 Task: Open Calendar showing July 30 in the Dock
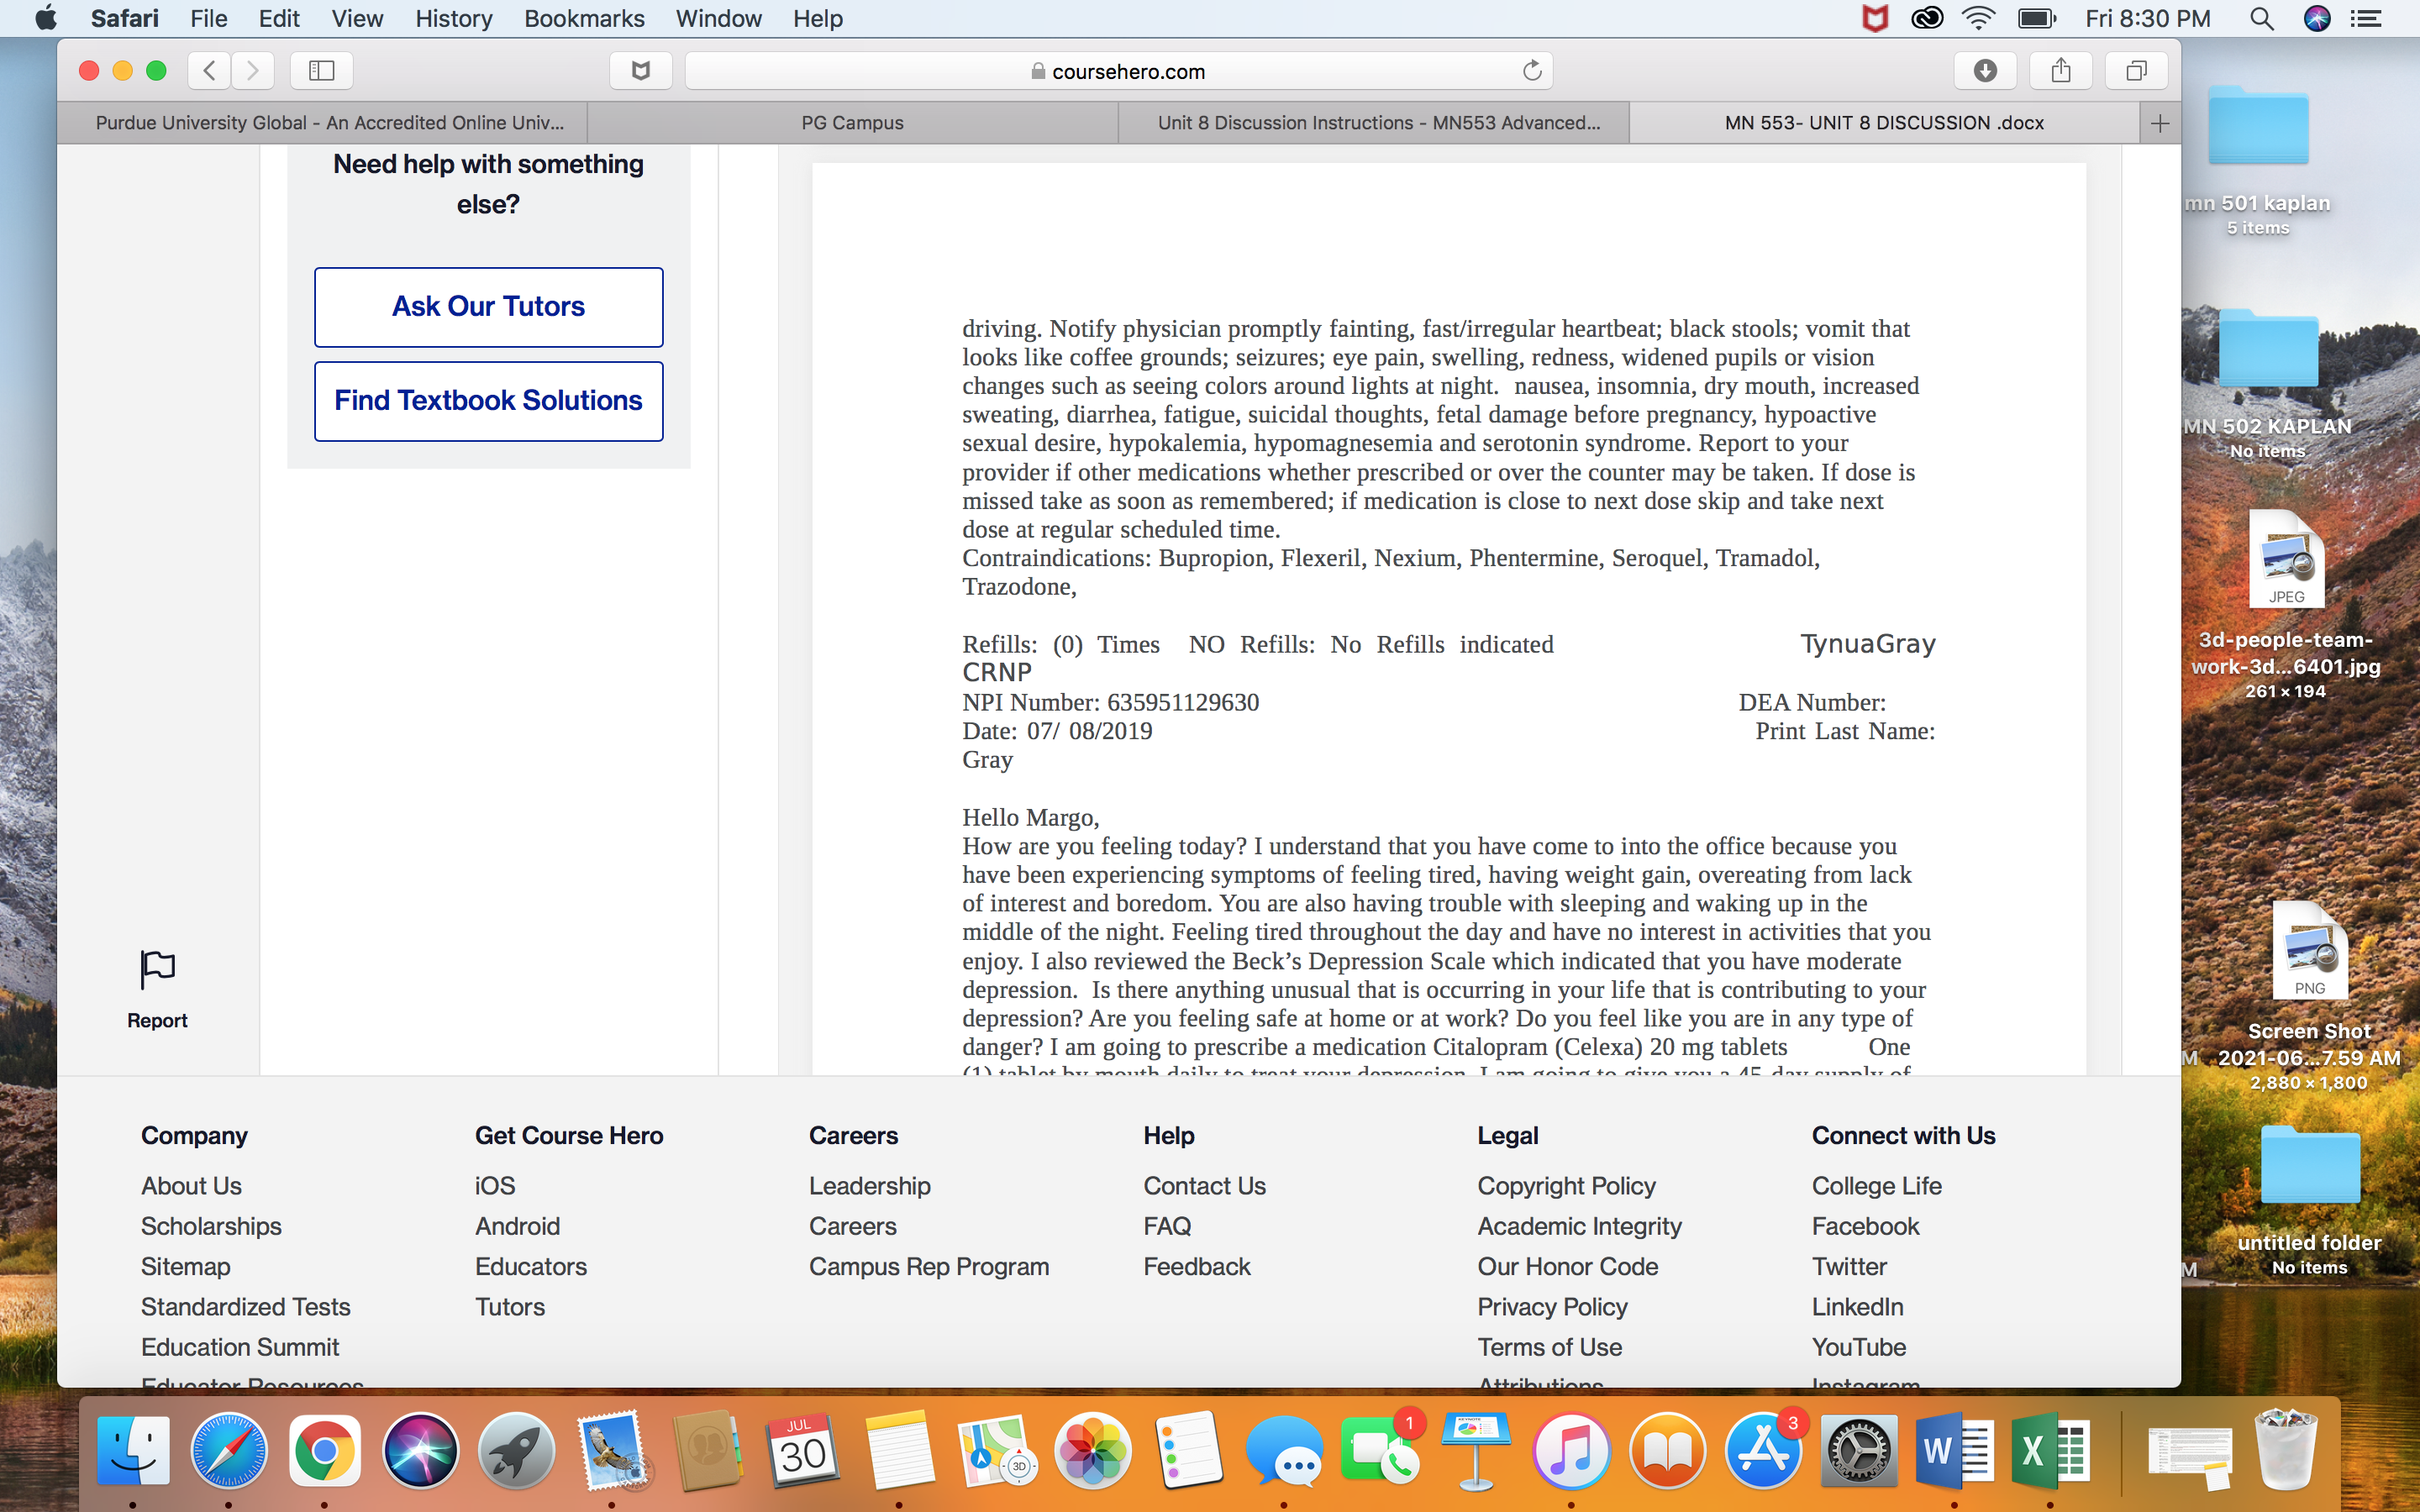click(x=803, y=1451)
